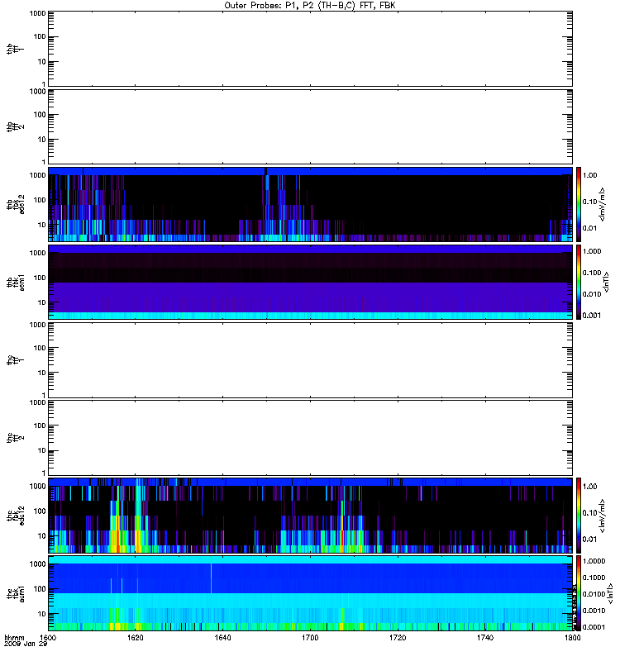
Task: Click the <|nT|> unit label beside thb scm1 colorbar
Action: coord(607,283)
